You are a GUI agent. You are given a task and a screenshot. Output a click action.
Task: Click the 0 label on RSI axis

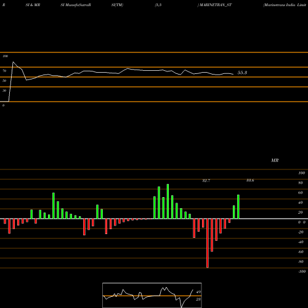3,105
